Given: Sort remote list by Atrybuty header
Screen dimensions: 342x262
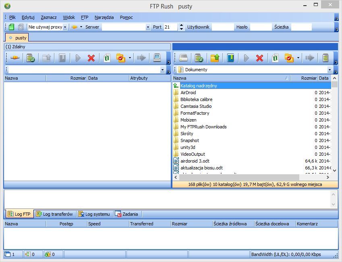Looking at the screenshot, I should click(149, 78).
